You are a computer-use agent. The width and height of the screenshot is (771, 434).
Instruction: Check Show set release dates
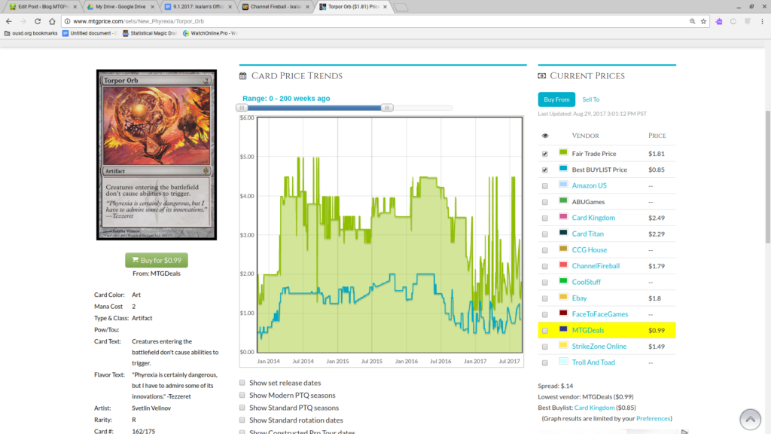tap(242, 382)
